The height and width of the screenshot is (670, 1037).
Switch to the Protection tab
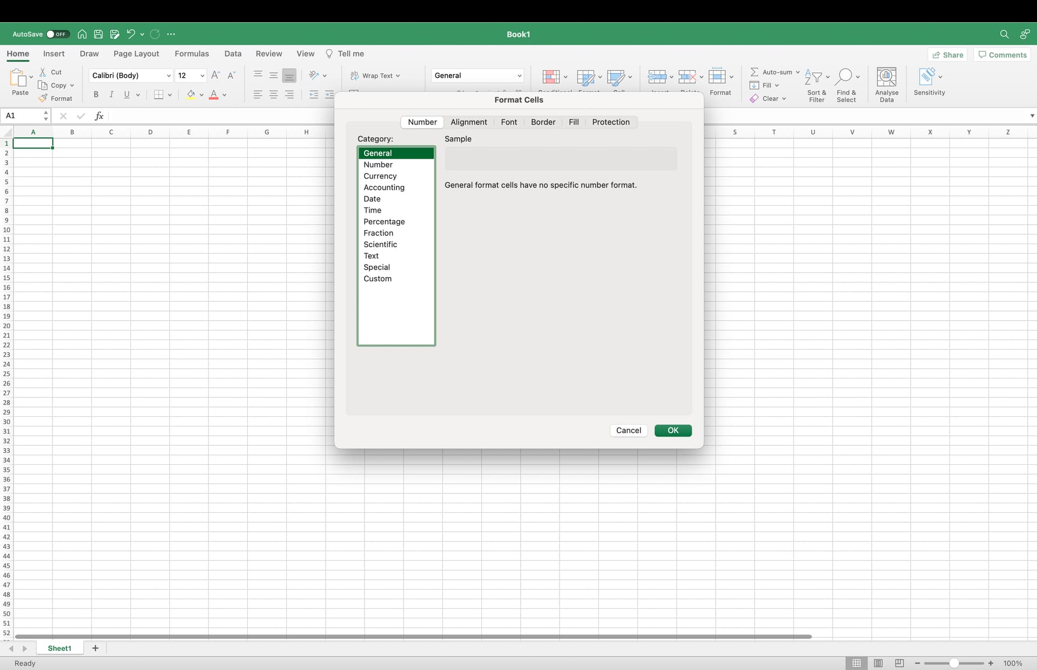(x=611, y=122)
